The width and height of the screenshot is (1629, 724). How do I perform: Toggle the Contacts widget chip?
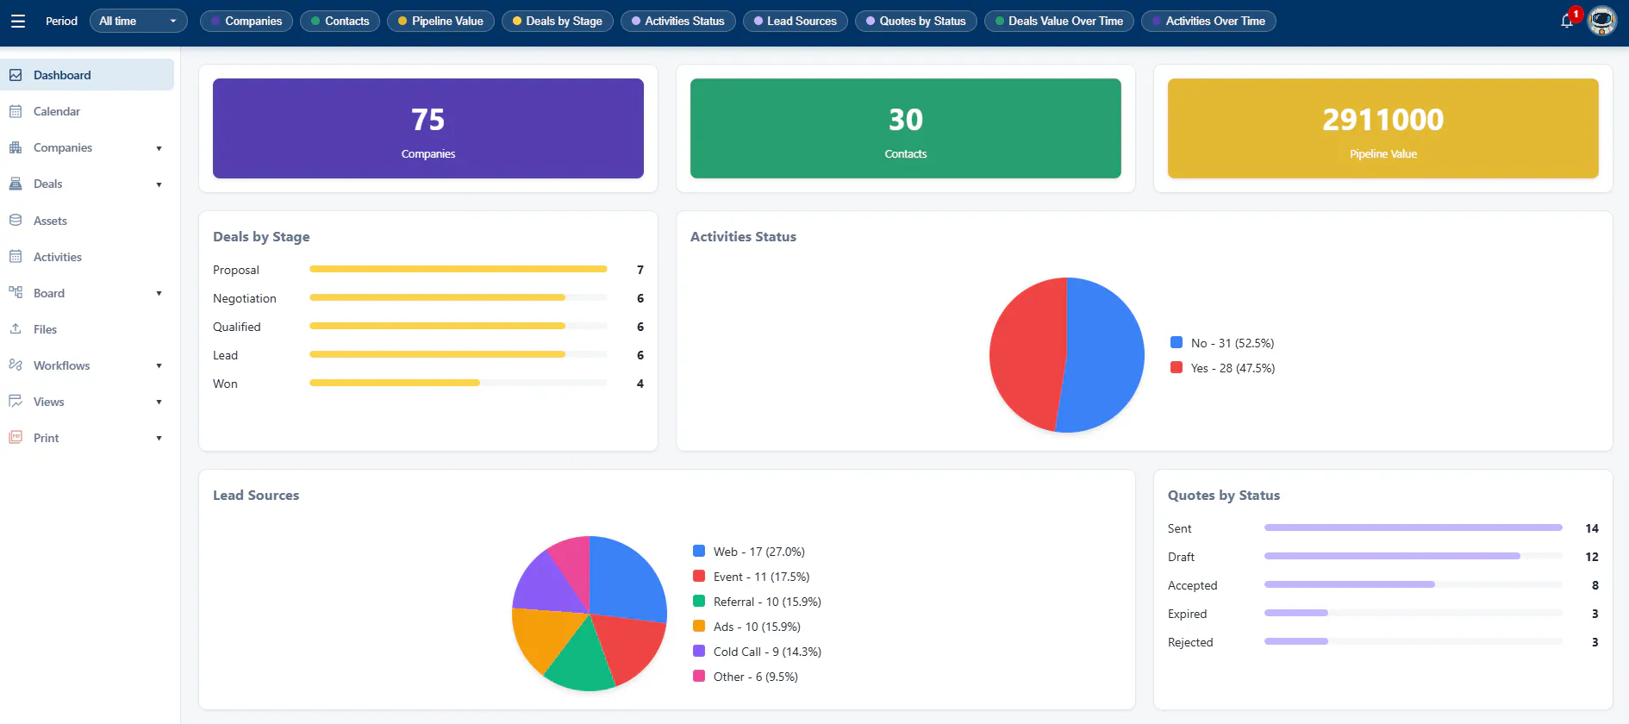340,21
